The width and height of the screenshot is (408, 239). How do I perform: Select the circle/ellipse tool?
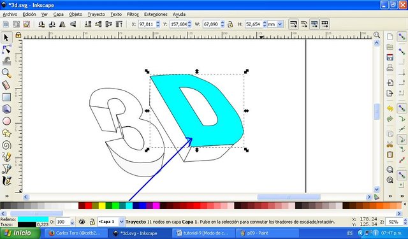pos(6,121)
